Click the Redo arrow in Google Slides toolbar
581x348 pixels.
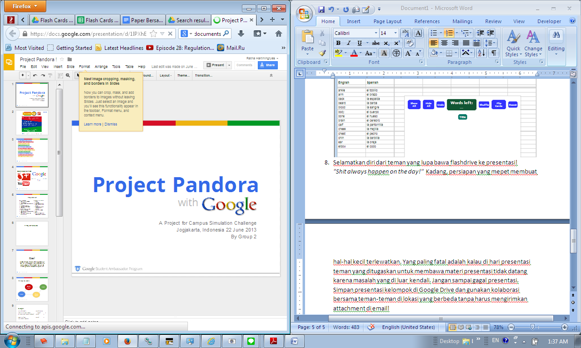pos(43,76)
